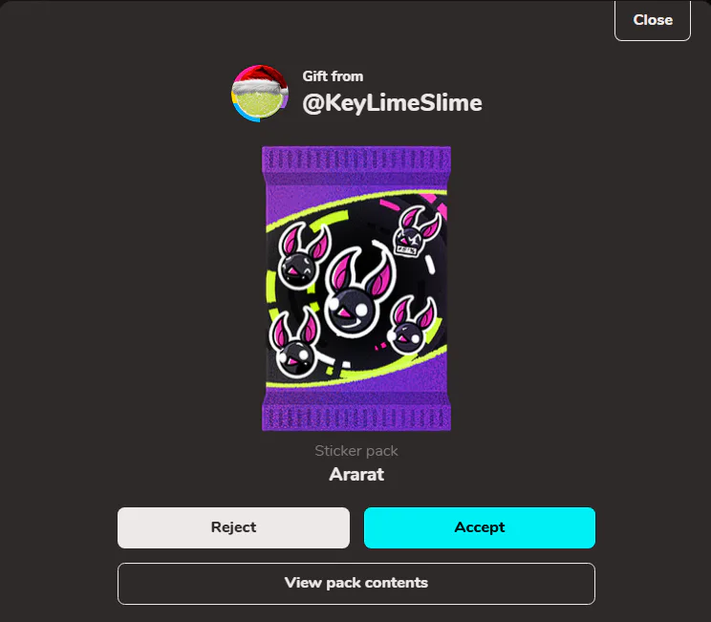Click the bottom-left bat sticker on the pack

[294, 343]
